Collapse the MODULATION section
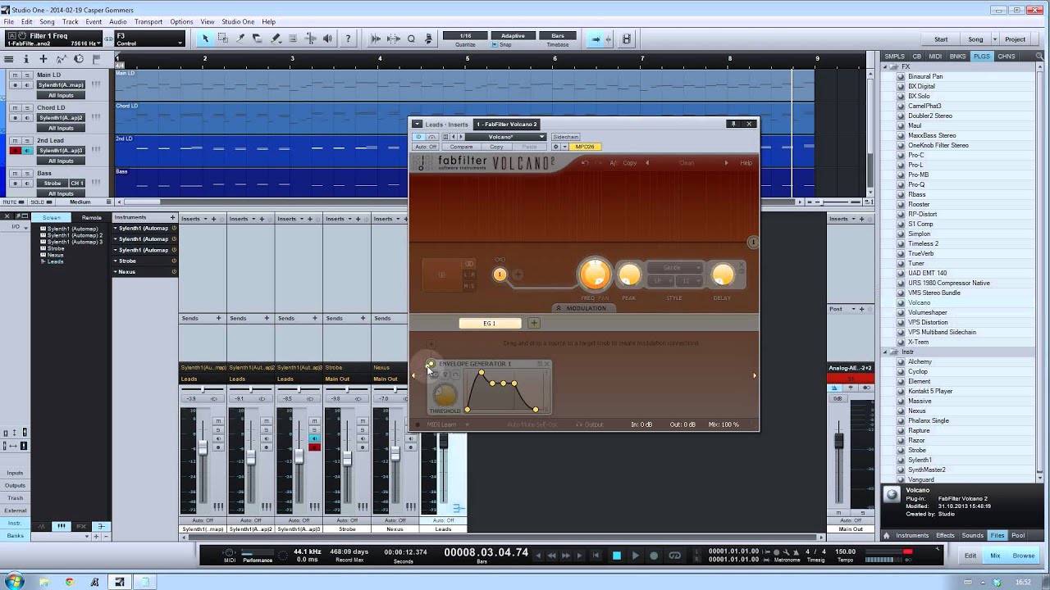The image size is (1050, 590). (x=585, y=308)
